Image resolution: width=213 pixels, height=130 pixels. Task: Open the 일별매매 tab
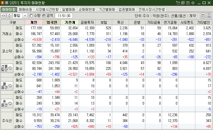click(x=69, y=9)
